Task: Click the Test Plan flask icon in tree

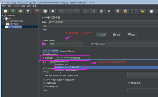Action: click(5, 16)
